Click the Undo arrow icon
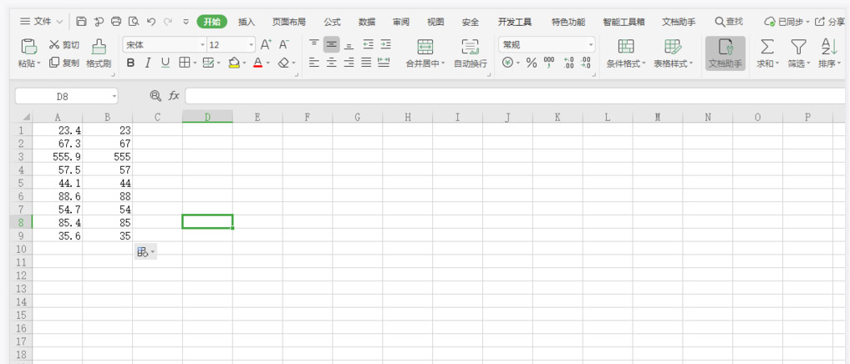The width and height of the screenshot is (850, 364). (x=150, y=22)
